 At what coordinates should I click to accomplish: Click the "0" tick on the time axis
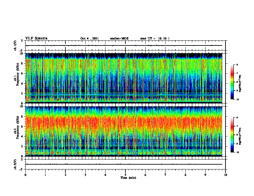[x=25, y=175]
